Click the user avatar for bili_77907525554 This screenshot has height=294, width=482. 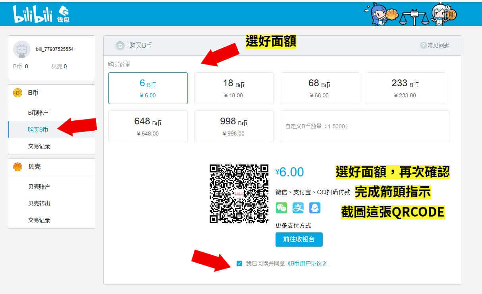pyautogui.click(x=21, y=49)
